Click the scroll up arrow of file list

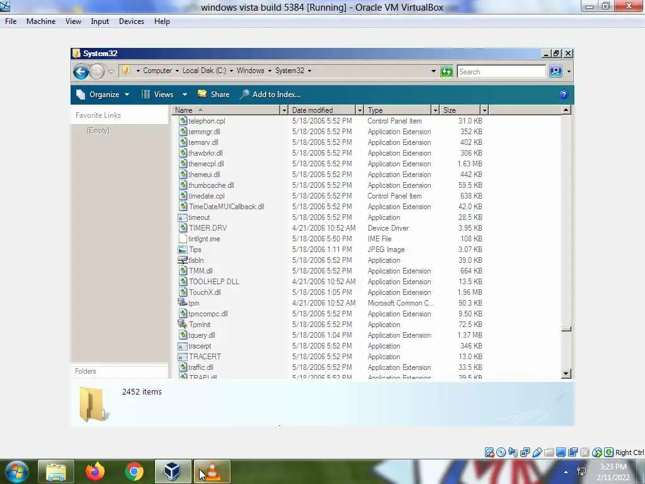pyautogui.click(x=566, y=110)
